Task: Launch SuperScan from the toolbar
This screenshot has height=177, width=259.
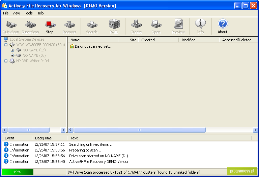Action: [30, 27]
